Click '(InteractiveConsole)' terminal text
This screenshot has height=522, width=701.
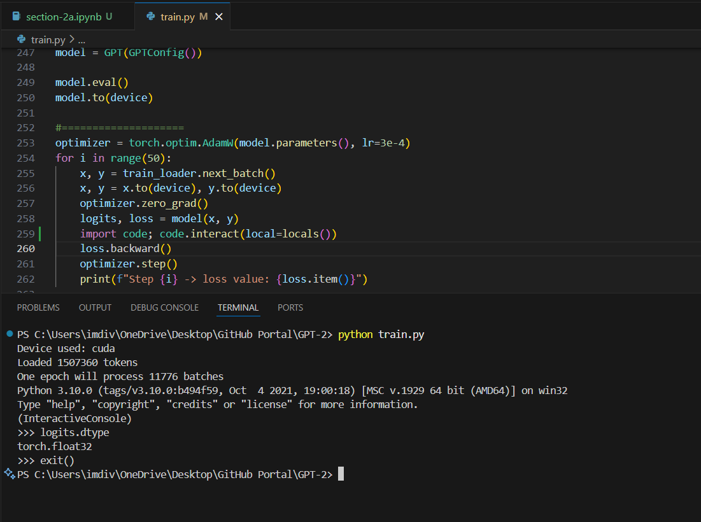click(74, 418)
